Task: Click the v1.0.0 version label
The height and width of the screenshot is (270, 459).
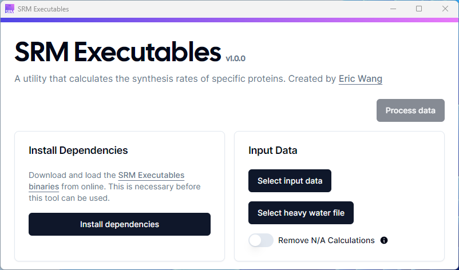Action: [x=235, y=58]
